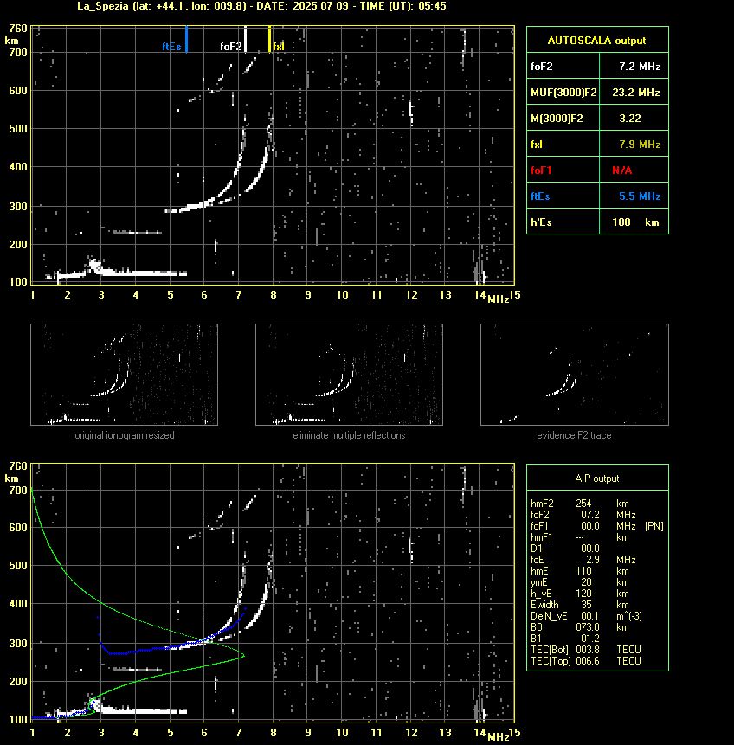The height and width of the screenshot is (745, 734).
Task: Click the hmF2 value '254'
Action: [x=583, y=504]
